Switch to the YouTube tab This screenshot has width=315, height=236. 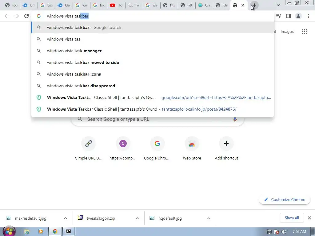click(x=117, y=5)
